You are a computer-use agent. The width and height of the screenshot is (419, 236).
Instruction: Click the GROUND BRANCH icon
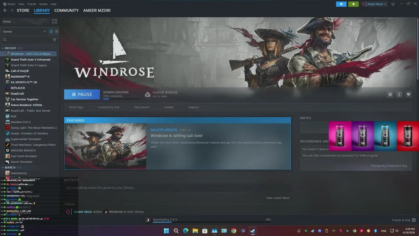pyautogui.click(x=8, y=150)
